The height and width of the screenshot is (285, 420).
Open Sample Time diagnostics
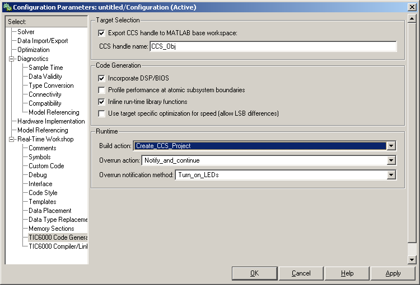(46, 68)
